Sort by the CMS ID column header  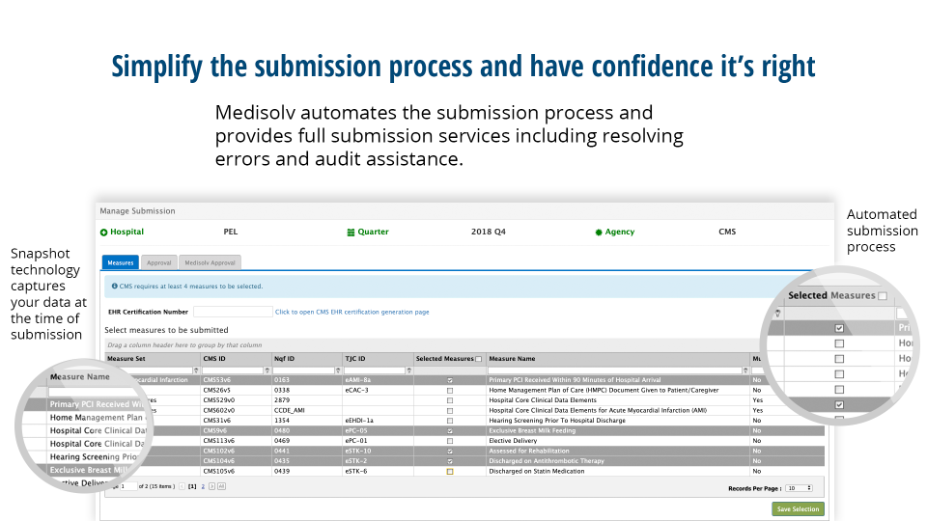point(214,359)
